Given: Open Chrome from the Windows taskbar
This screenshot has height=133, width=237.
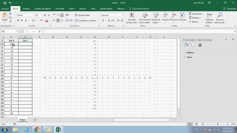Looking at the screenshot, I should pyautogui.click(x=37, y=130).
